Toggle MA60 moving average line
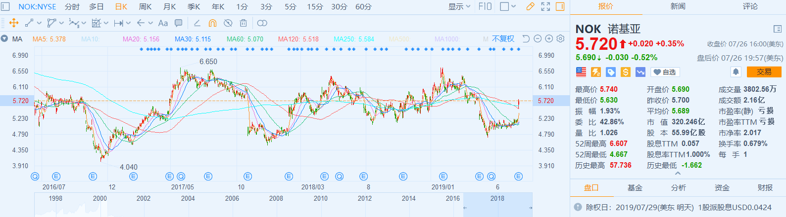This screenshot has width=786, height=217. (x=245, y=39)
